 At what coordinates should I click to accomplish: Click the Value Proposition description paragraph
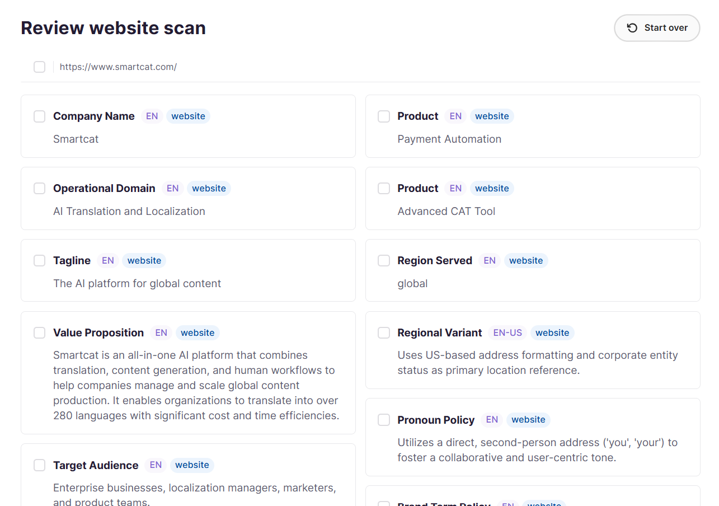(x=196, y=386)
